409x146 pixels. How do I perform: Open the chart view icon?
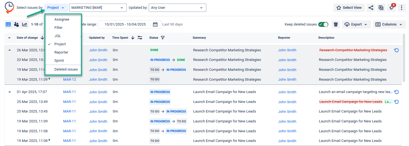click(25, 24)
